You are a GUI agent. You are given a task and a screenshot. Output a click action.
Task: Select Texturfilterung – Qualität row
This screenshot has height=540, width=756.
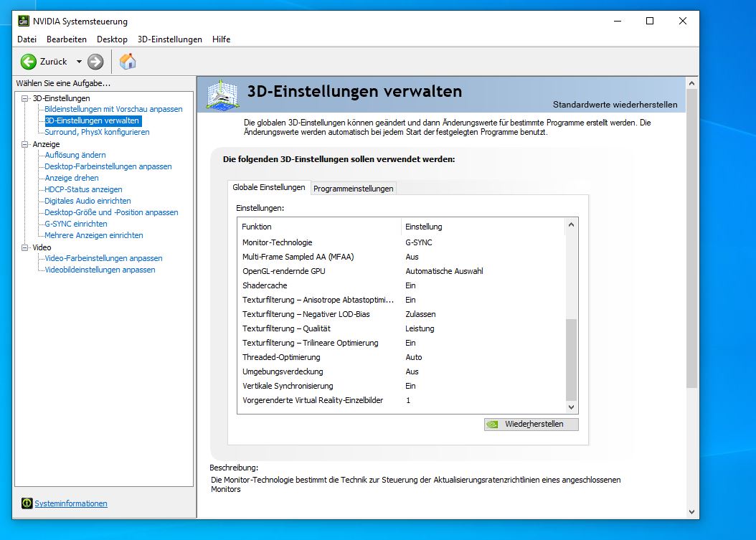pos(401,328)
